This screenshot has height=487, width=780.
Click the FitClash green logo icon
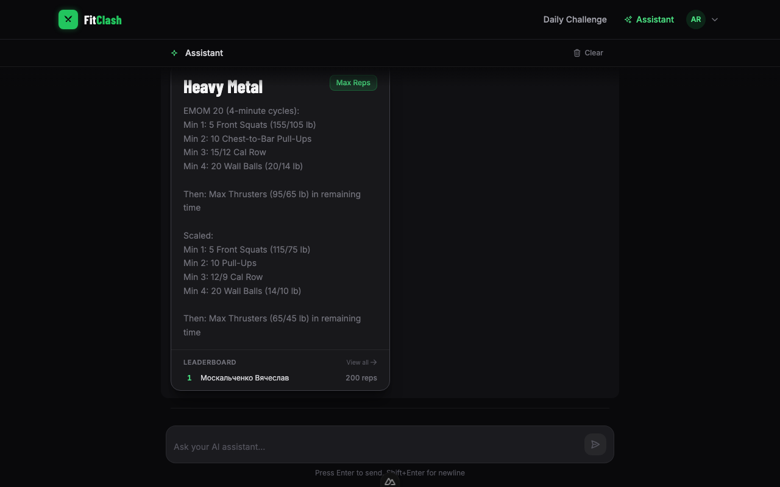pos(68,19)
